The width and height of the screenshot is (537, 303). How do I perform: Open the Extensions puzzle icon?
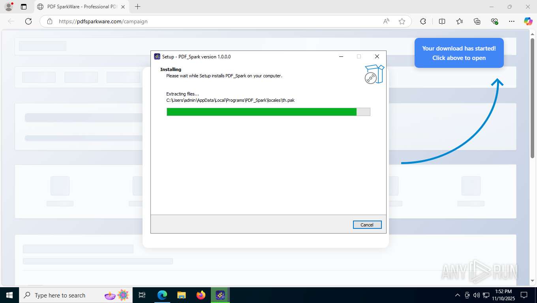[x=423, y=21]
